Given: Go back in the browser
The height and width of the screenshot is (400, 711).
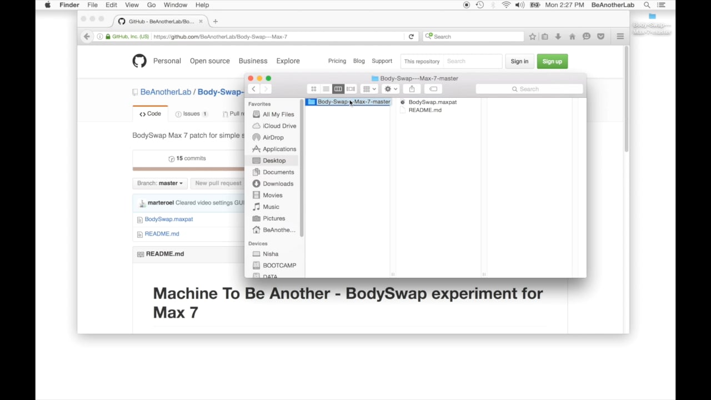Looking at the screenshot, I should click(x=87, y=37).
